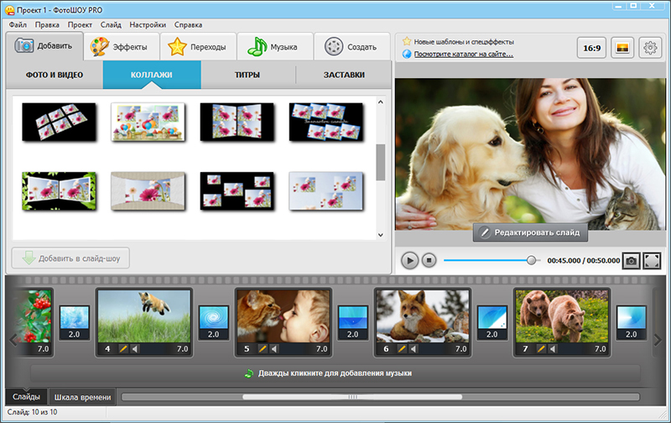Toggle fullscreen preview icon
671x423 pixels.
pos(652,260)
